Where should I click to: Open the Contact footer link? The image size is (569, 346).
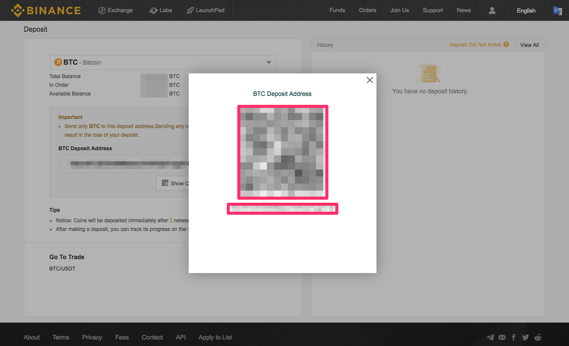pyautogui.click(x=152, y=337)
